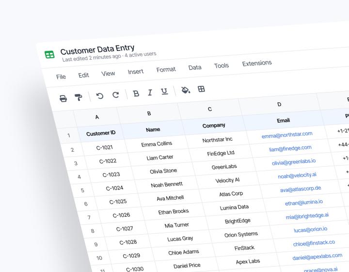Open noah@velocity.ai email link
This screenshot has width=349, height=272.
pyautogui.click(x=297, y=176)
